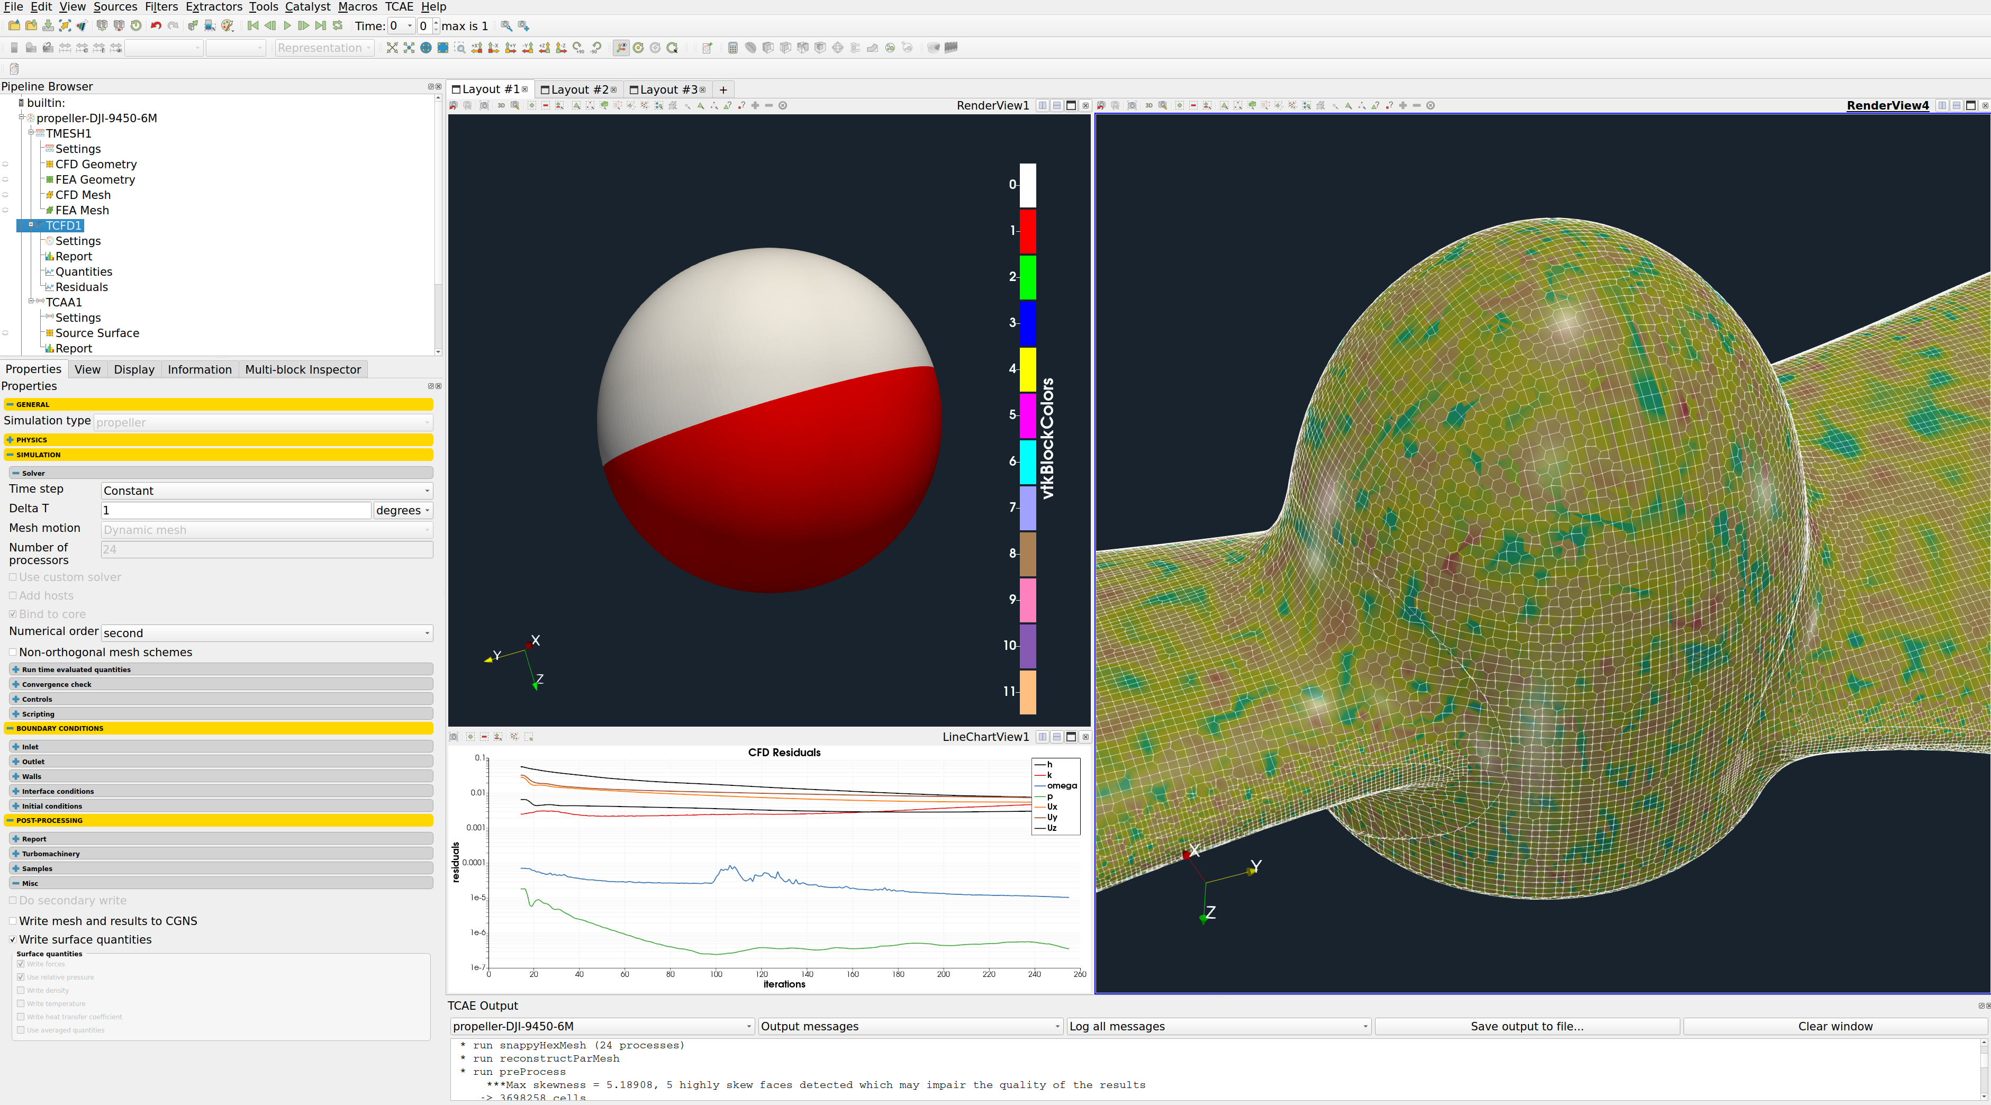
Task: Toggle animation loop icon
Action: (x=338, y=25)
